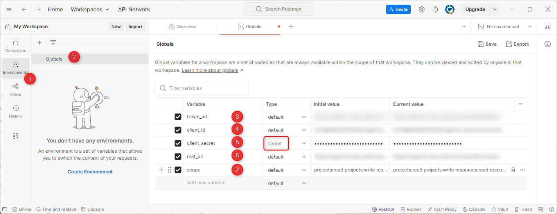
Task: Open type dropdown in new variable row
Action: pyautogui.click(x=286, y=183)
